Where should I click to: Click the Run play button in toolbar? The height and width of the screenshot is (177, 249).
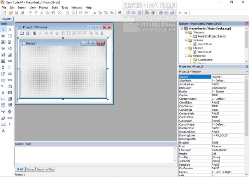coord(180,13)
